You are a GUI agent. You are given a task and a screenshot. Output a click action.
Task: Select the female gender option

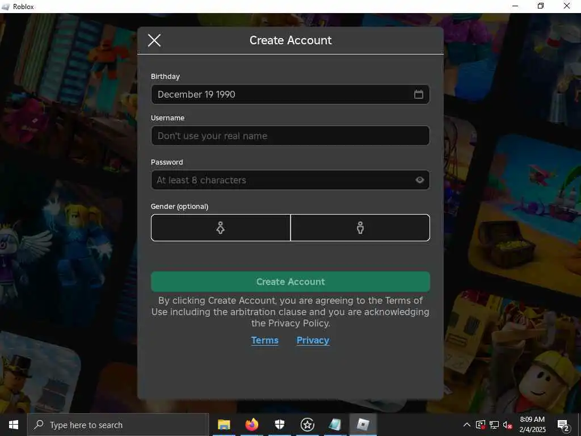click(221, 228)
